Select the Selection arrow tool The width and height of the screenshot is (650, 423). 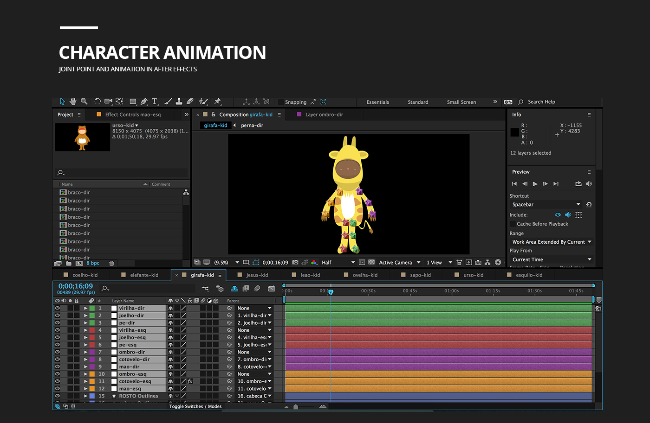[62, 101]
